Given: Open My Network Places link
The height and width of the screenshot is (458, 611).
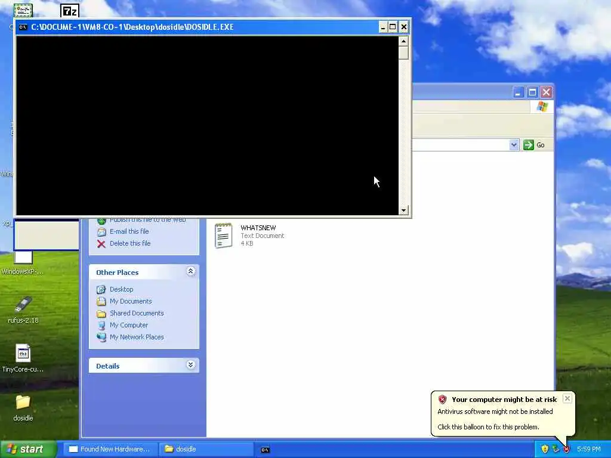Looking at the screenshot, I should (x=137, y=337).
